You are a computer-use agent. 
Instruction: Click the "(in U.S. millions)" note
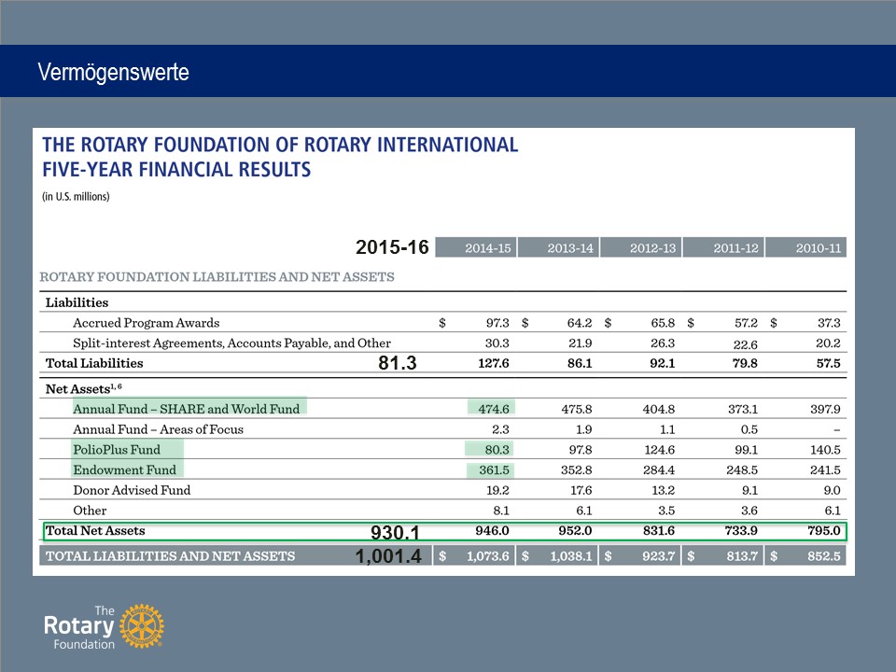coord(76,197)
